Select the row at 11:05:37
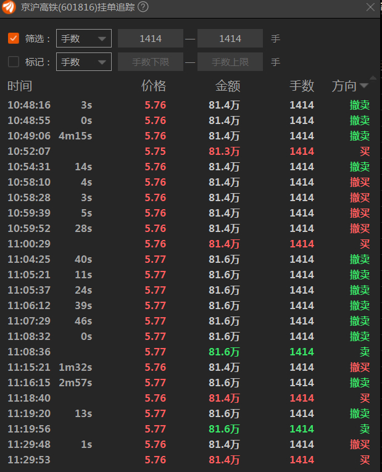 pos(189,290)
